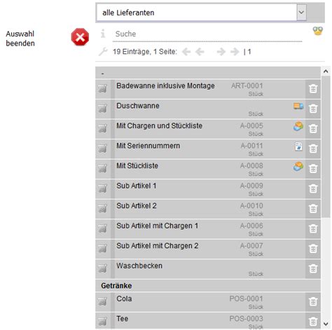Image resolution: width=332 pixels, height=330 pixels.
Task: Open the alle Lieferanten dropdown
Action: click(x=201, y=13)
